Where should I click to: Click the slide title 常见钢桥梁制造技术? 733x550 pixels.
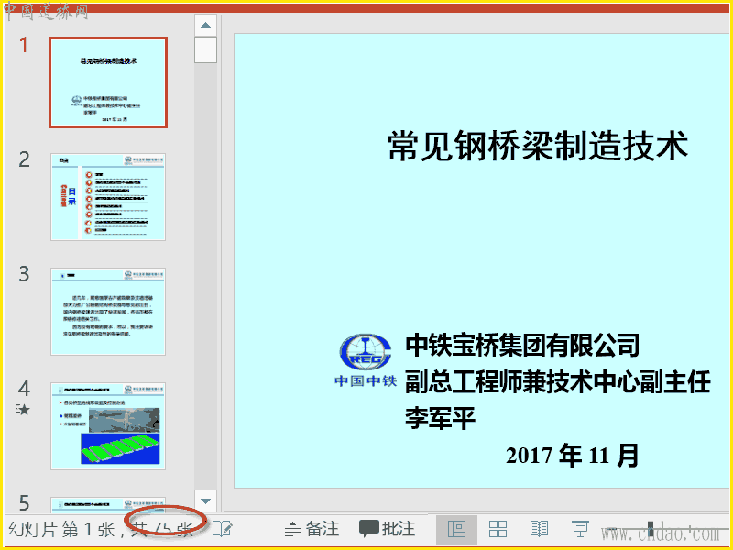(x=538, y=147)
